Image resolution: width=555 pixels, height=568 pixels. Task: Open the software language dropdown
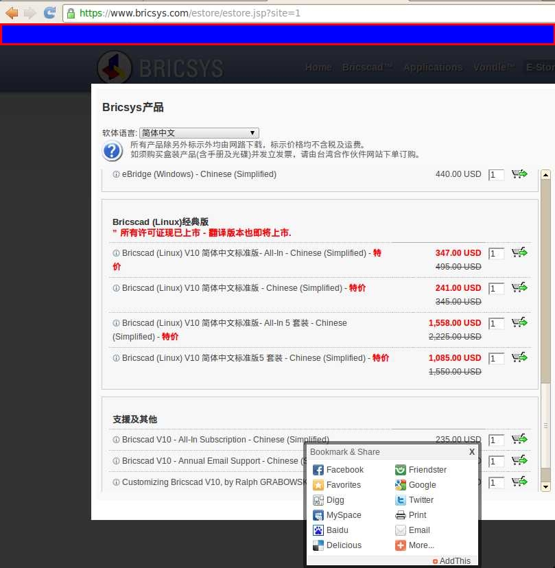[x=199, y=133]
